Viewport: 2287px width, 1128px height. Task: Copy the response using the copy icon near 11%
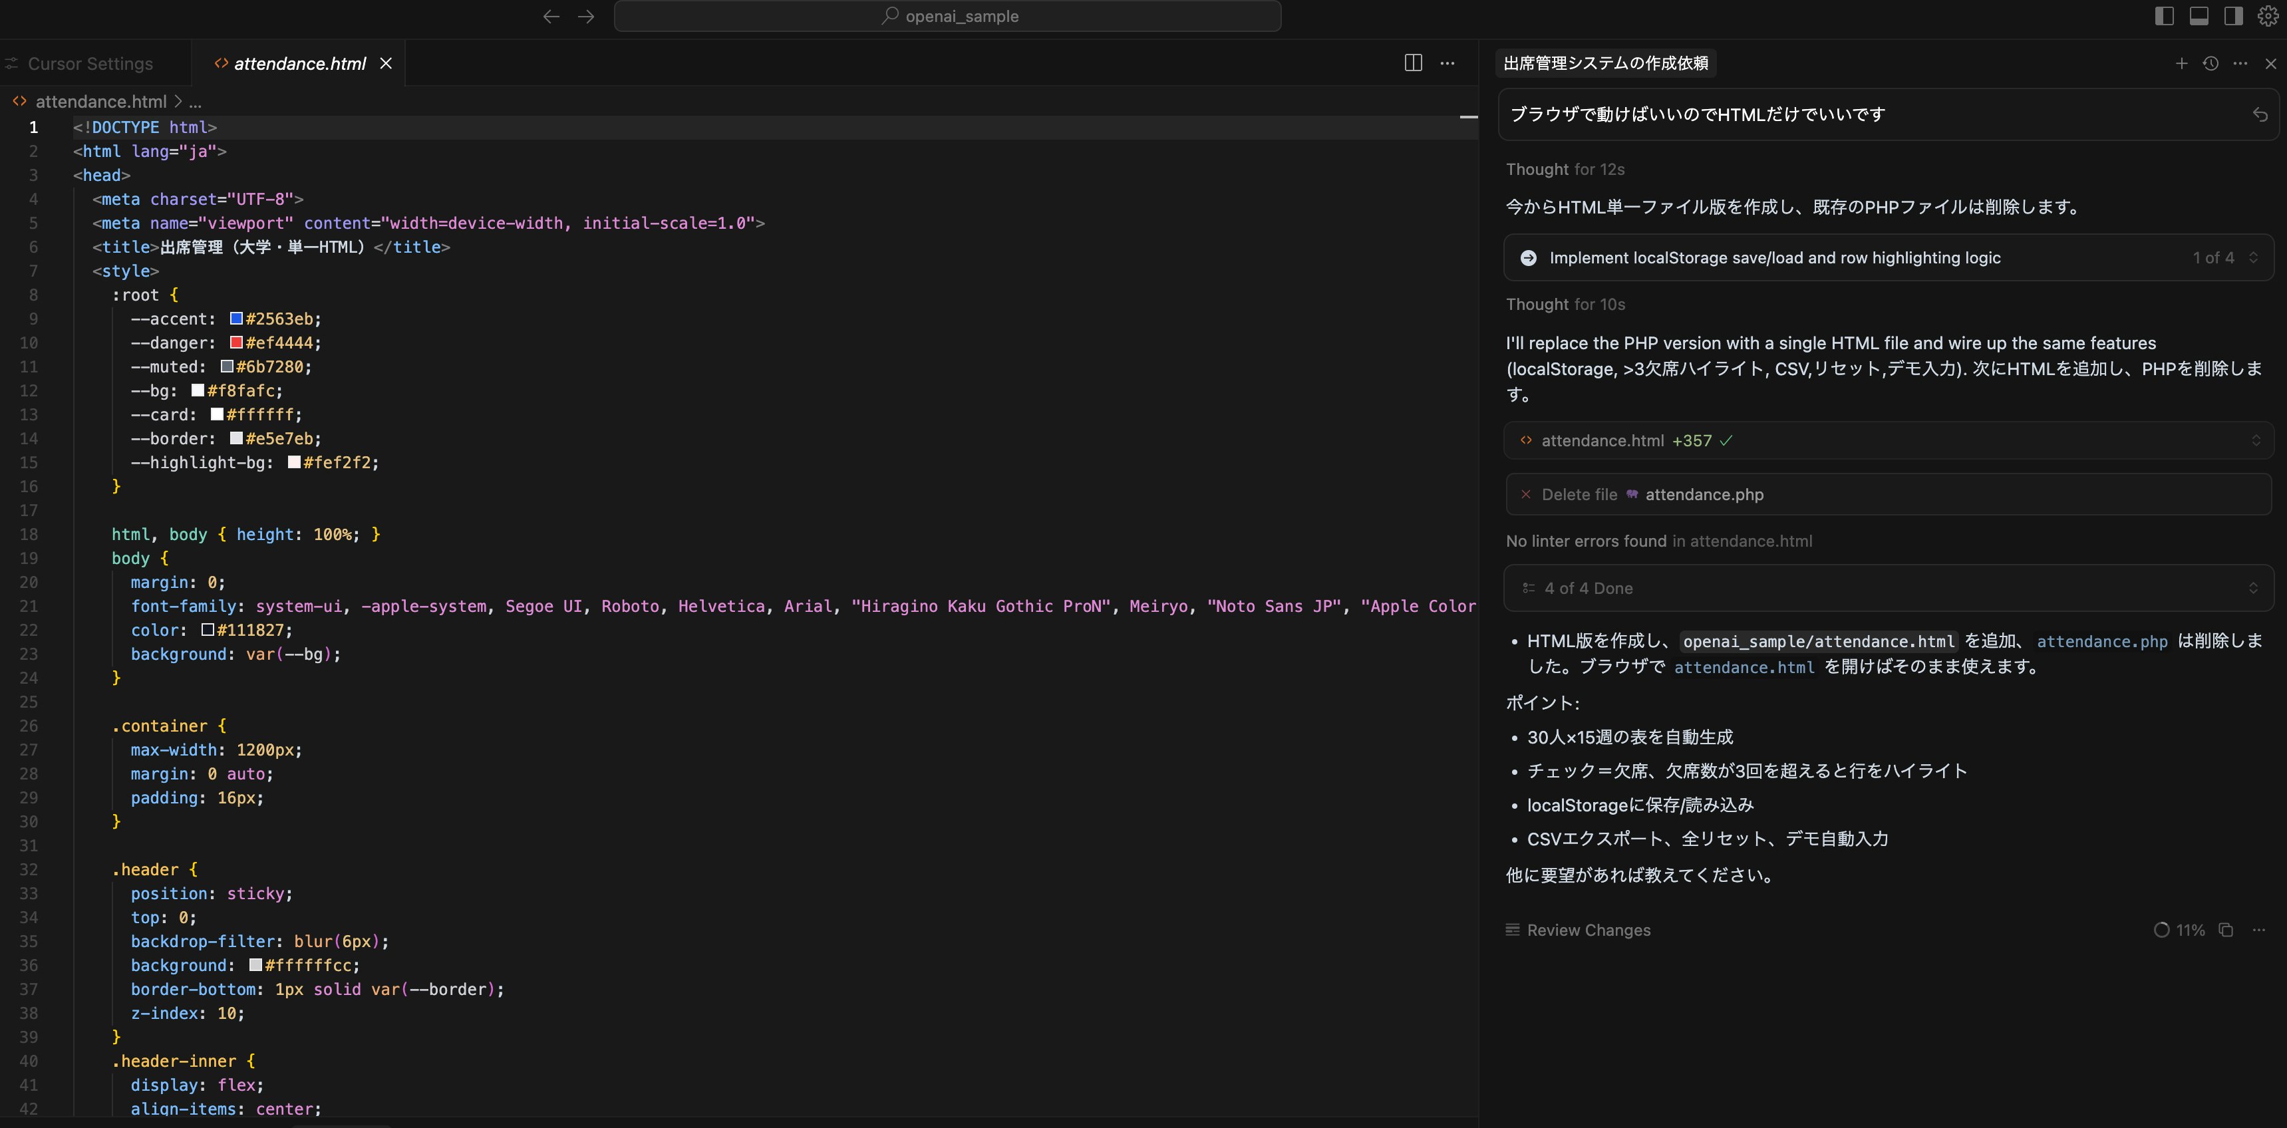point(2226,929)
